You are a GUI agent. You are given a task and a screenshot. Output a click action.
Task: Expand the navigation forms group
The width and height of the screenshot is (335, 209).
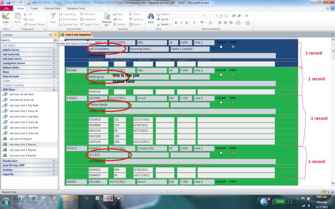coord(29,63)
